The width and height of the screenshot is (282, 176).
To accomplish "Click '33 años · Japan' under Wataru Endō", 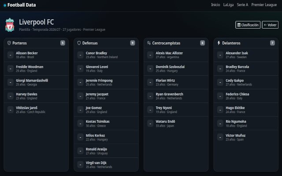I will 165,126.
